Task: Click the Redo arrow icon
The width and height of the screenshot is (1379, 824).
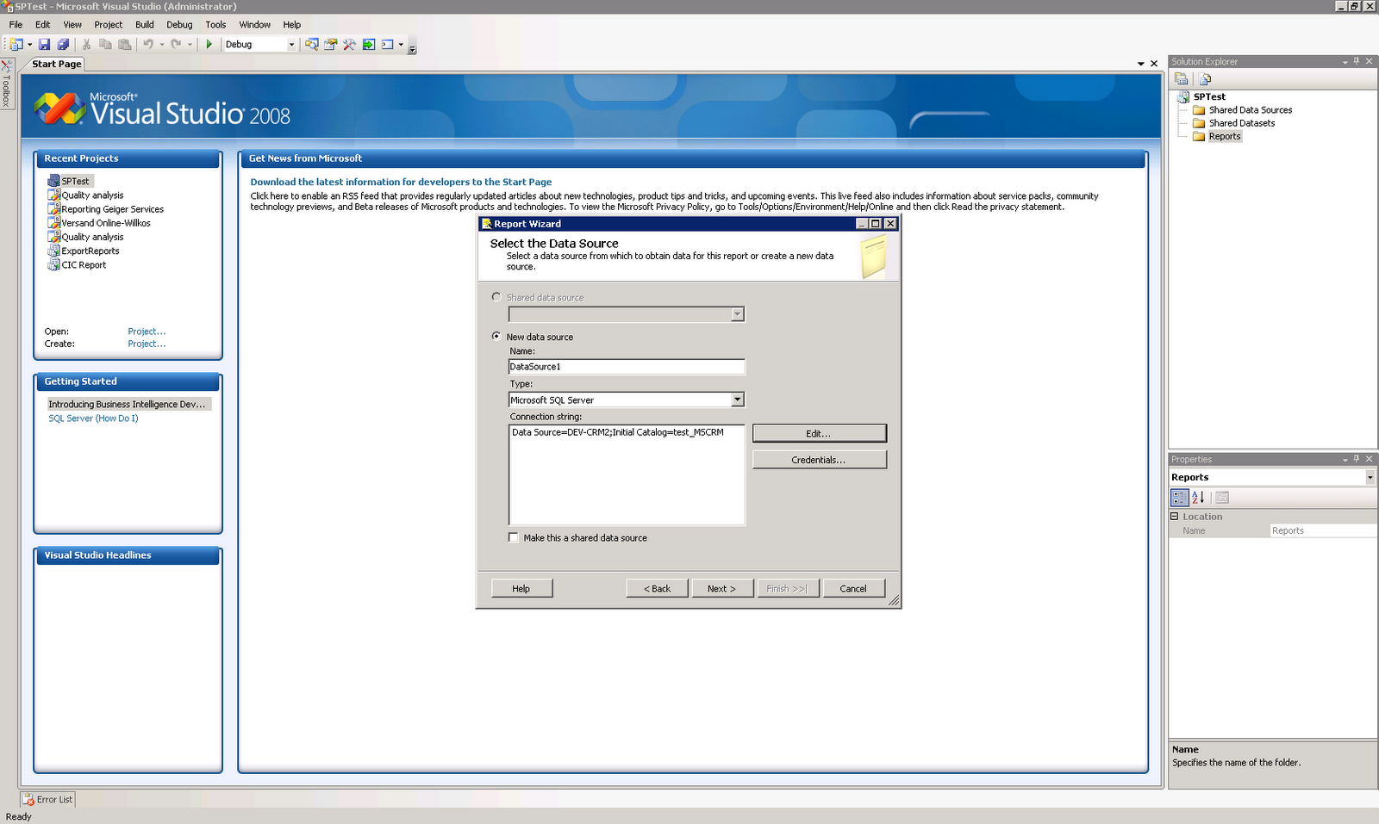Action: (x=176, y=45)
